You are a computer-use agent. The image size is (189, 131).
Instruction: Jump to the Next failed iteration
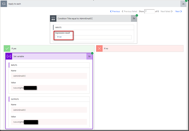[167, 11]
